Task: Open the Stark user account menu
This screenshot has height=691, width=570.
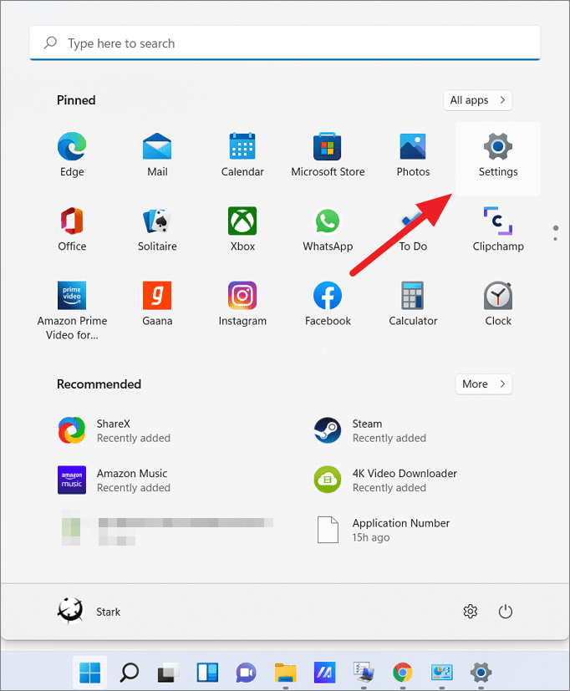Action: pyautogui.click(x=89, y=612)
